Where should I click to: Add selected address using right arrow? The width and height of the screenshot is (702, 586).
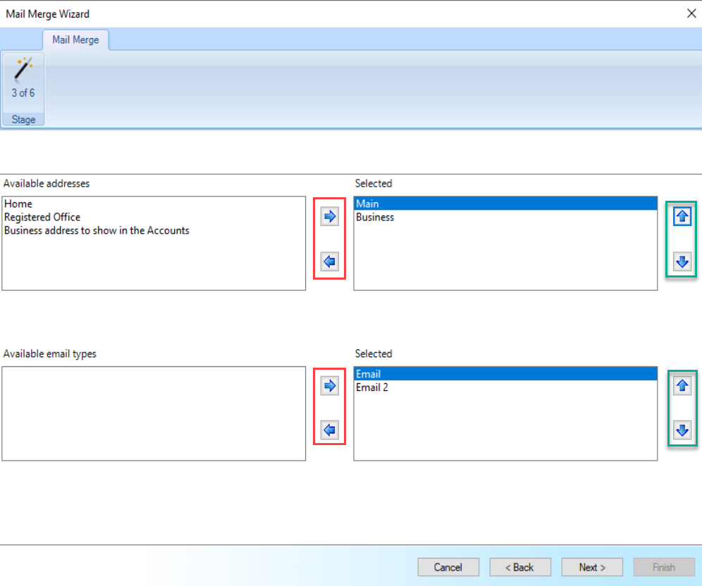(x=330, y=216)
